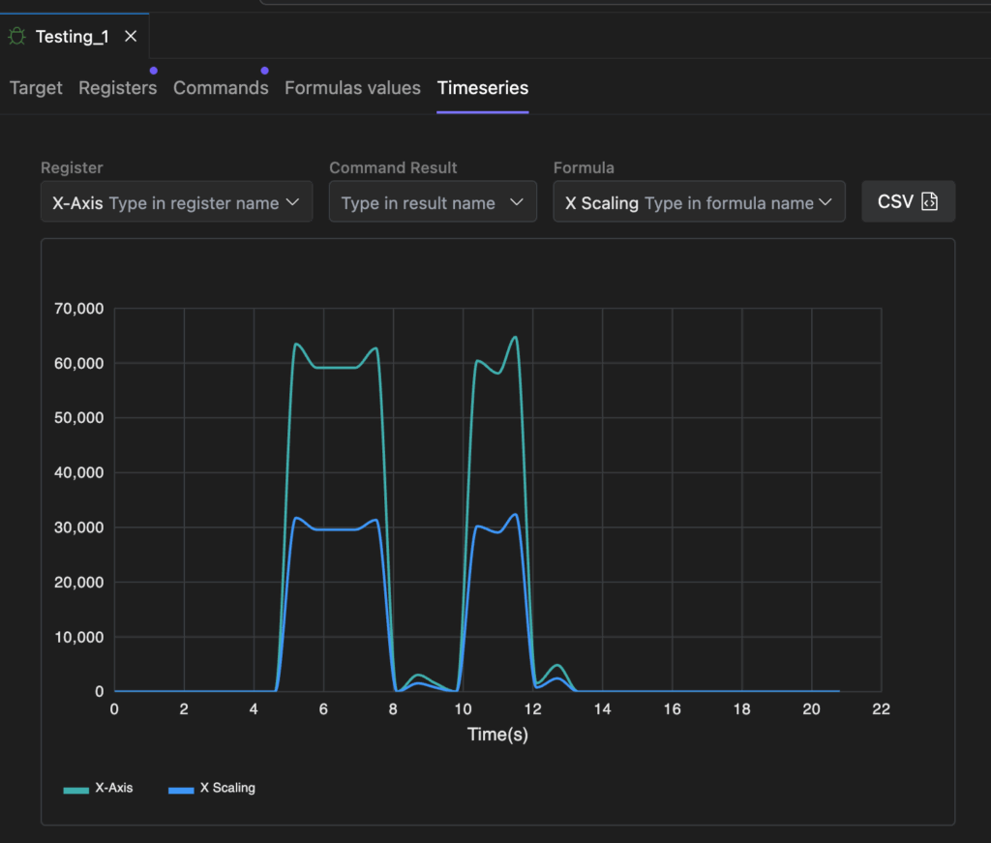
Task: Focus the 'Type in register name' field
Action: coord(194,203)
